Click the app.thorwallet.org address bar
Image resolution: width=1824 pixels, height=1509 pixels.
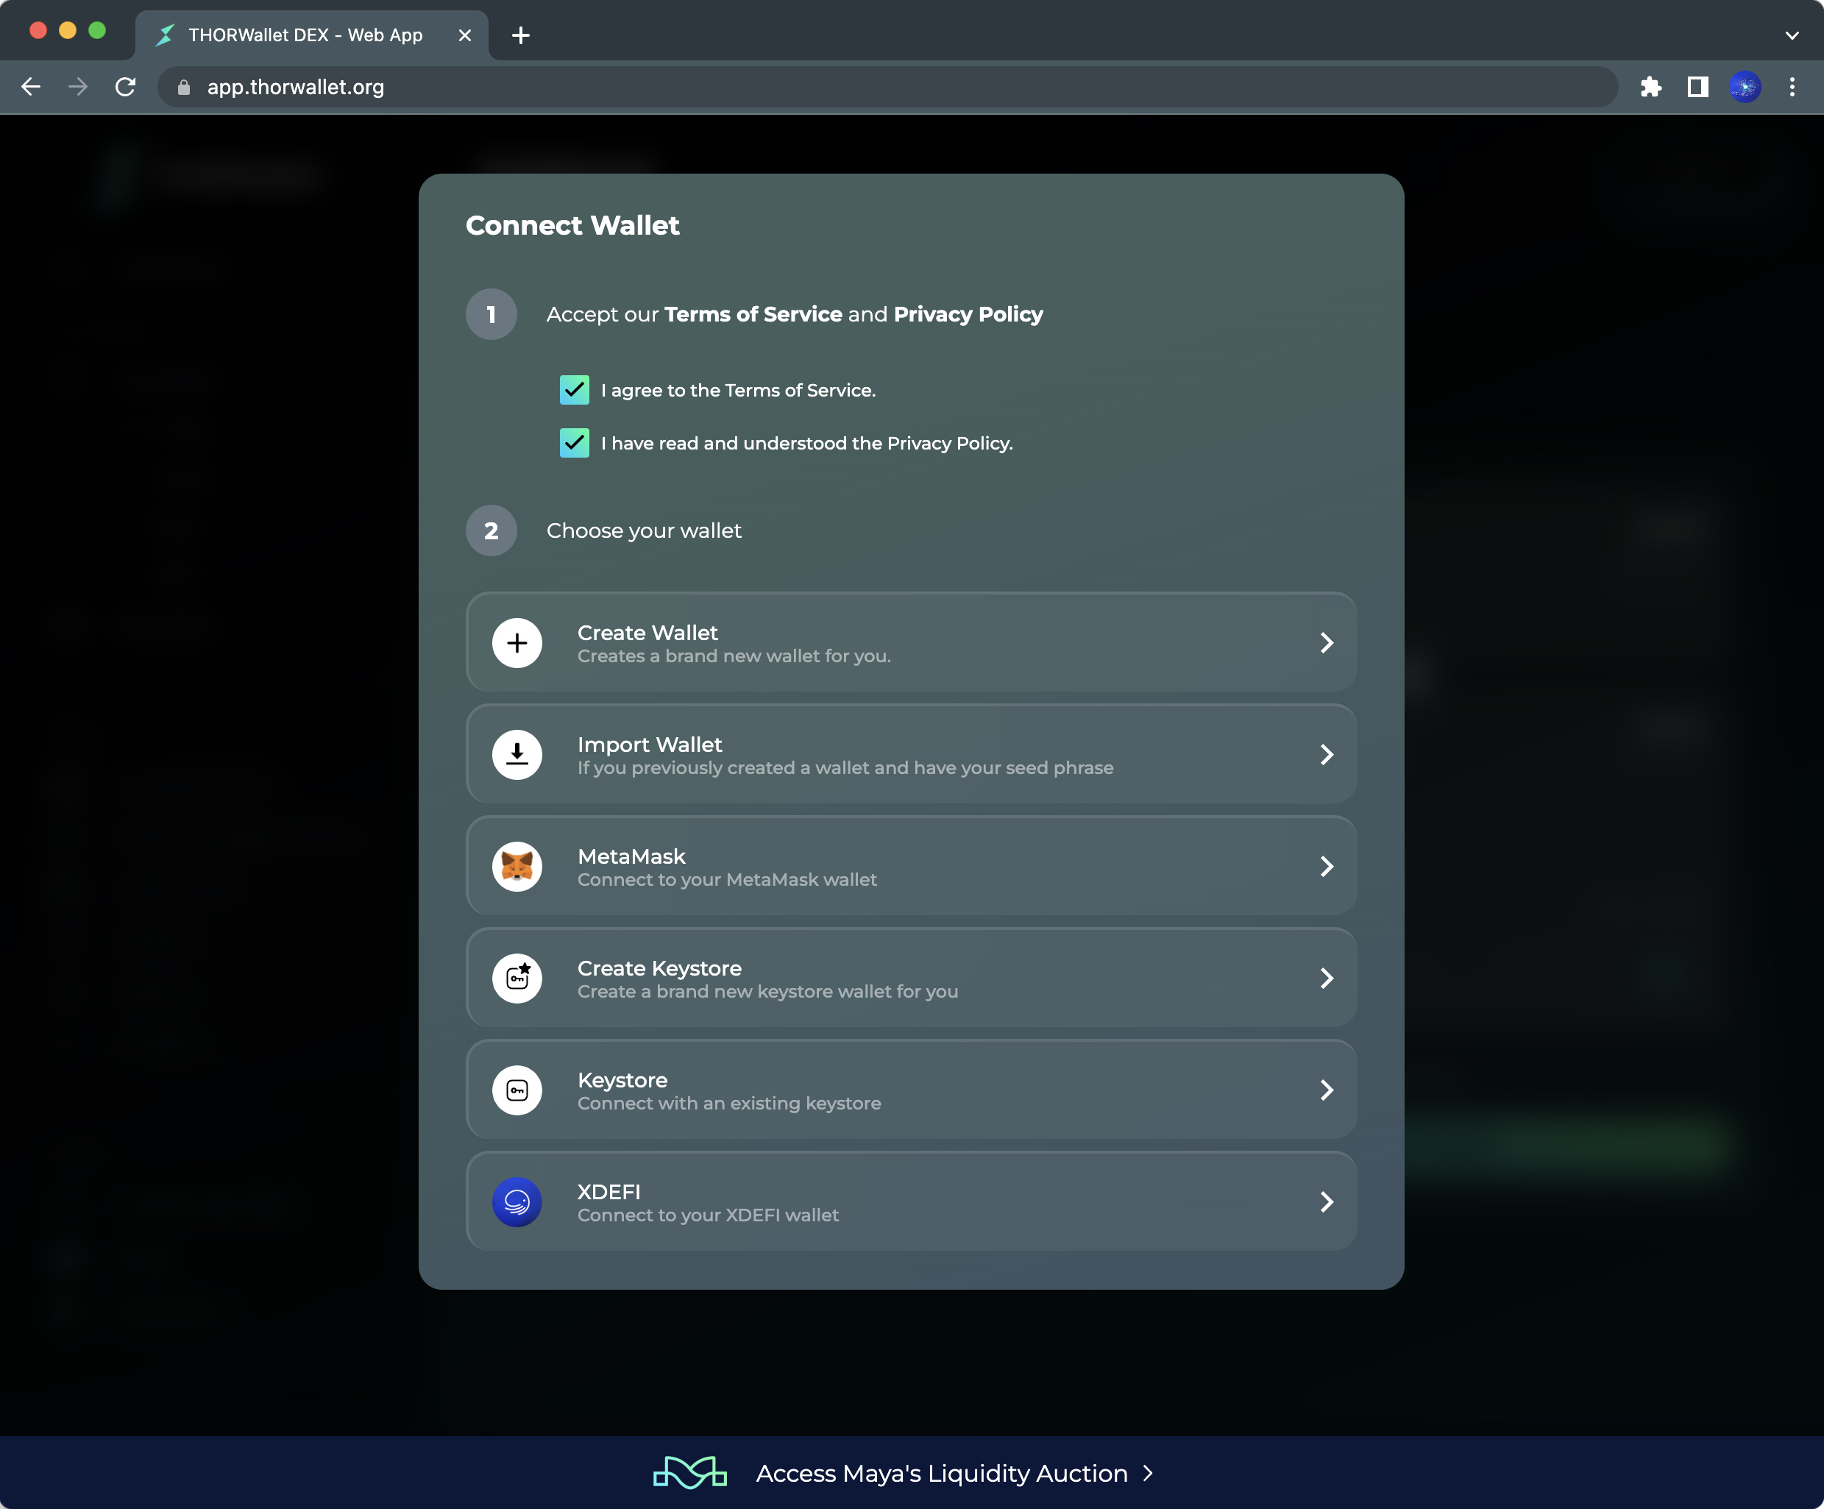point(887,87)
